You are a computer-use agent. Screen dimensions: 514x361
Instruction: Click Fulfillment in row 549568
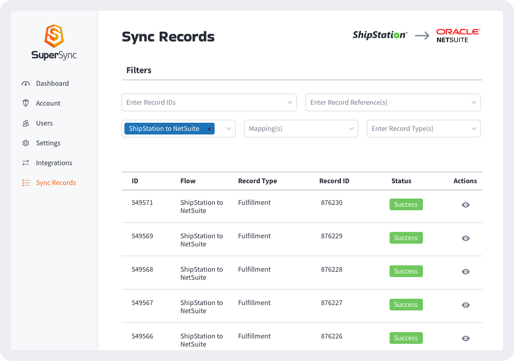click(254, 269)
